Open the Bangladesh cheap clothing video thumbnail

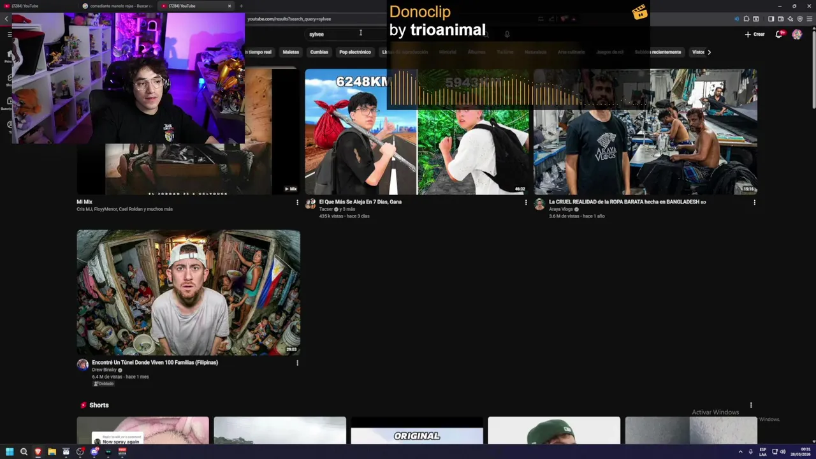tap(645, 131)
